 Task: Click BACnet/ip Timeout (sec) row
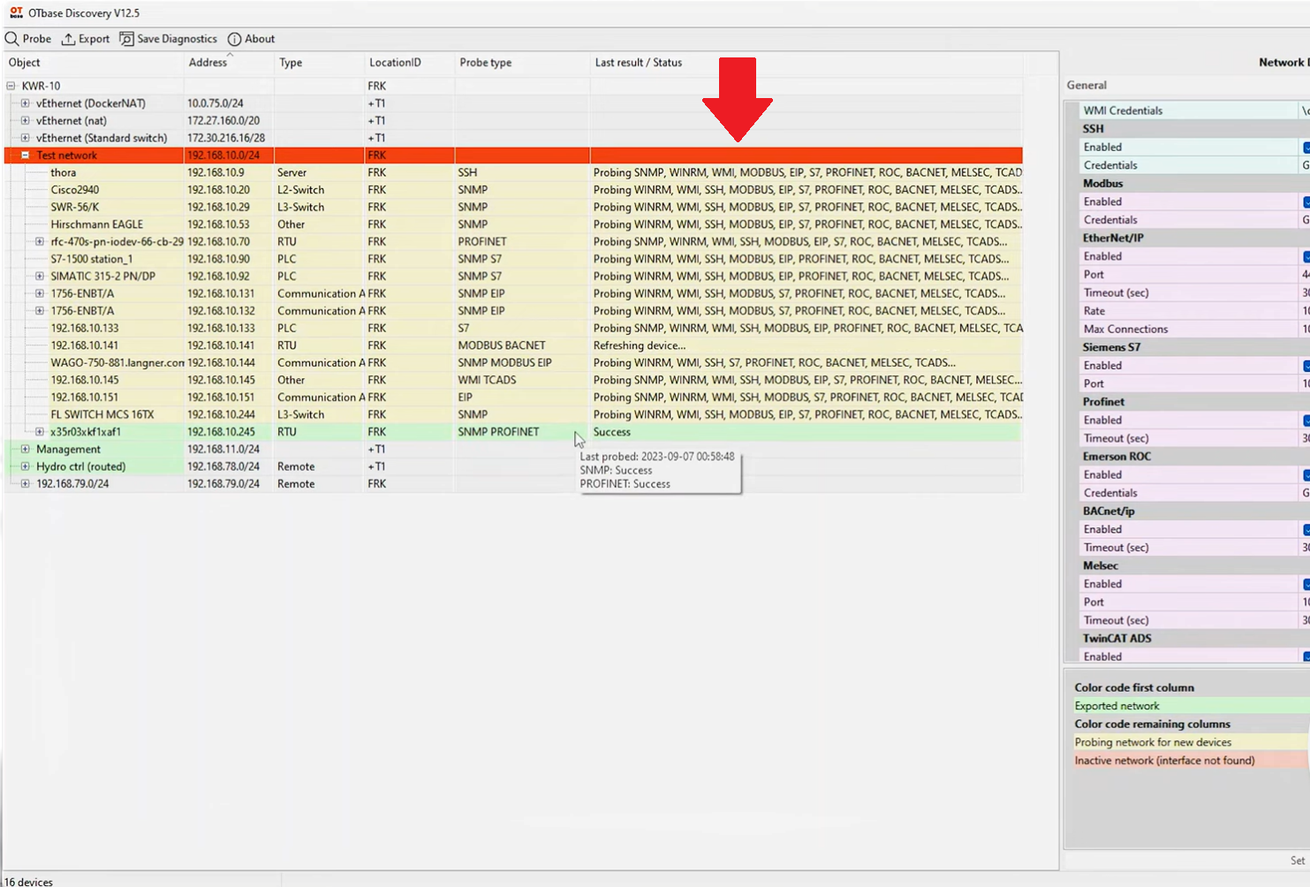1193,548
